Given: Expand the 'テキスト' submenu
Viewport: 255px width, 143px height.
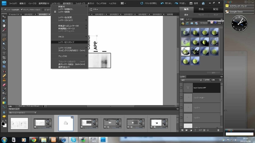Looking at the screenshot, I should [x=69, y=37].
